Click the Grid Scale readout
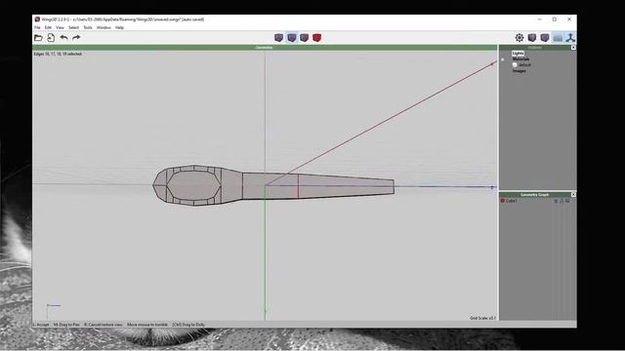The width and height of the screenshot is (625, 351). 482,318
